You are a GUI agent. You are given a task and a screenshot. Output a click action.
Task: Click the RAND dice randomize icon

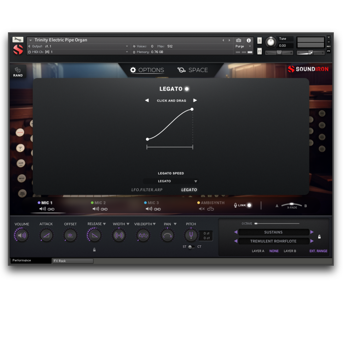(x=18, y=70)
